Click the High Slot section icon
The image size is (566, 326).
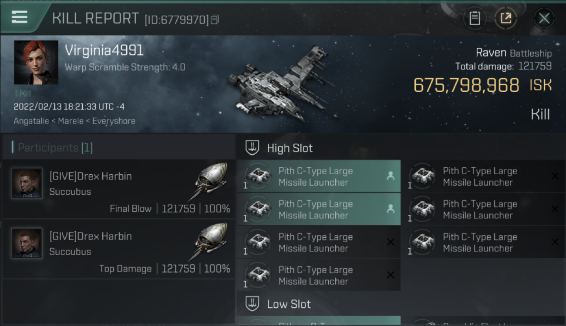pyautogui.click(x=253, y=148)
